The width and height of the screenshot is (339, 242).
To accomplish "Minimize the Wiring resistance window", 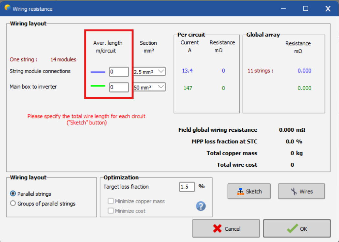I will click(283, 9).
